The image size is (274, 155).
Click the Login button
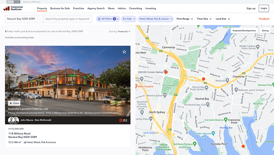pos(264,8)
